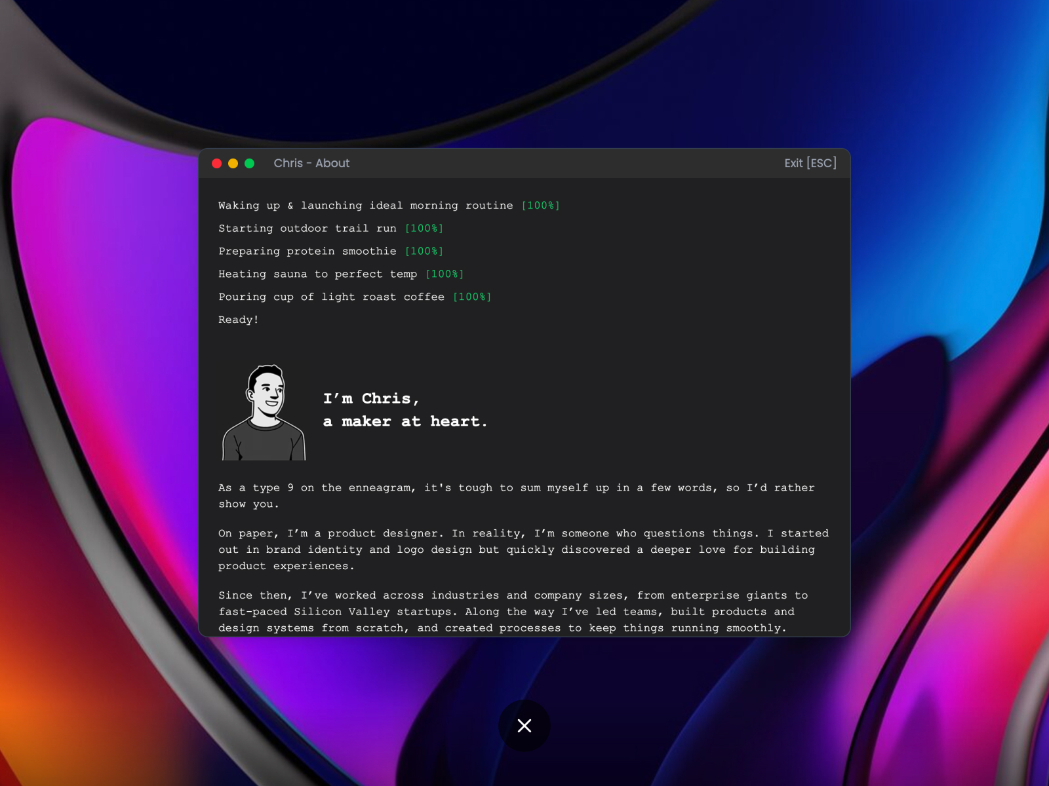Click the "Since then, I've worked" paragraph
The width and height of the screenshot is (1049, 786).
coord(513,611)
